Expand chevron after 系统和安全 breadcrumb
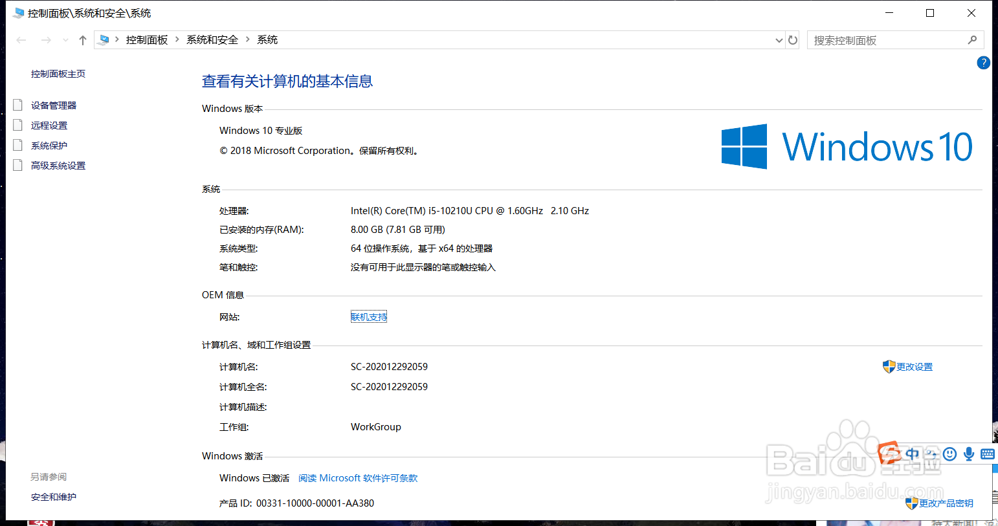The width and height of the screenshot is (998, 526). (x=247, y=39)
